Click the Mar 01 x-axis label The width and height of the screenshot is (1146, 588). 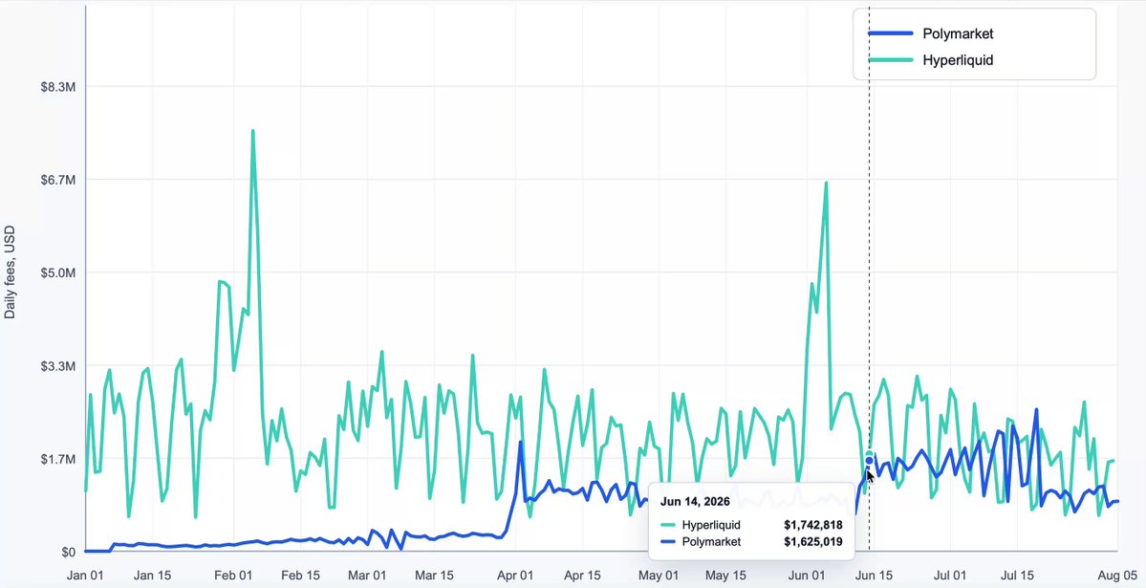pyautogui.click(x=369, y=576)
